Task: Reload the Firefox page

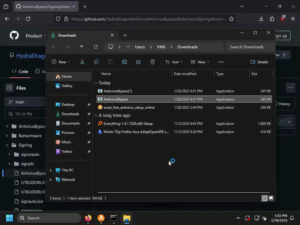Action: click(x=28, y=19)
